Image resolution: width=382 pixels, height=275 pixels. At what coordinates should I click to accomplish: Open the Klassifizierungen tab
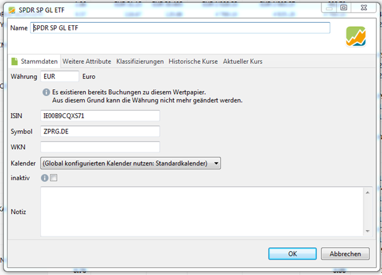click(140, 61)
